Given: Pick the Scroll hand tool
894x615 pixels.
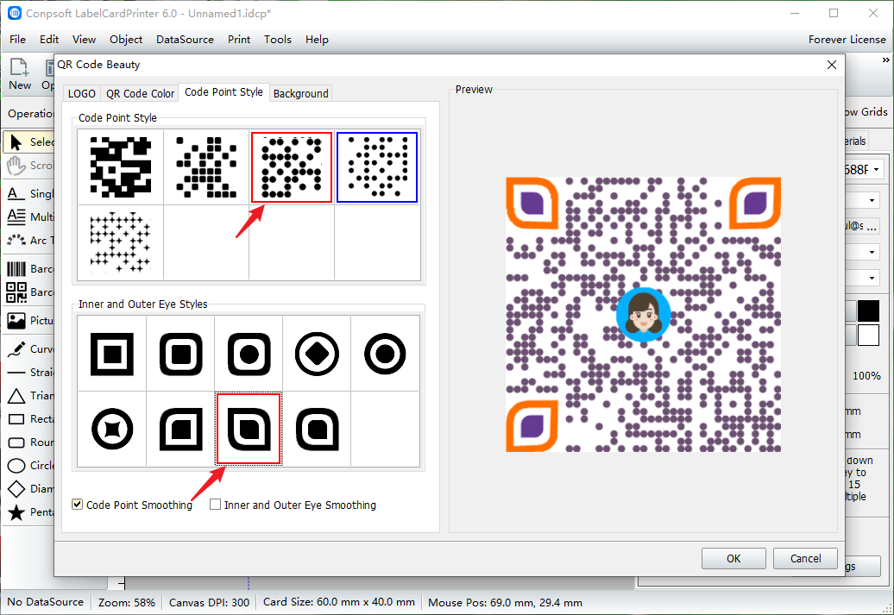Looking at the screenshot, I should (x=28, y=166).
